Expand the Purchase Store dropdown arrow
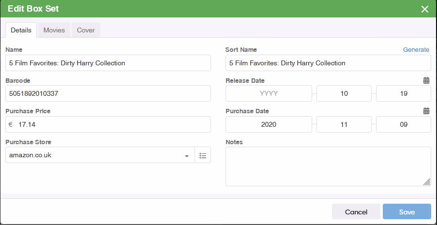Image resolution: width=437 pixels, height=225 pixels. 187,156
